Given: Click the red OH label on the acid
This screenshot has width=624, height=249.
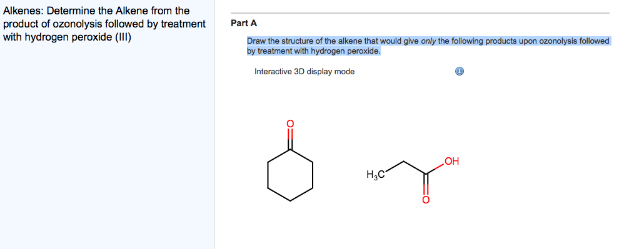Looking at the screenshot, I should [451, 161].
